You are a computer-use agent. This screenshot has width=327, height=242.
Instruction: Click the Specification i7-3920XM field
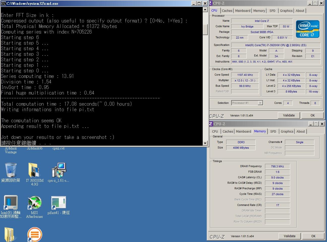[276, 45]
